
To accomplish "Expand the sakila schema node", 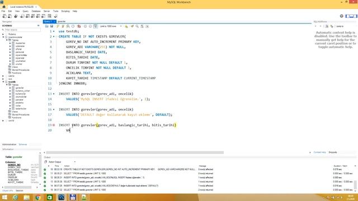I will point(3,76).
